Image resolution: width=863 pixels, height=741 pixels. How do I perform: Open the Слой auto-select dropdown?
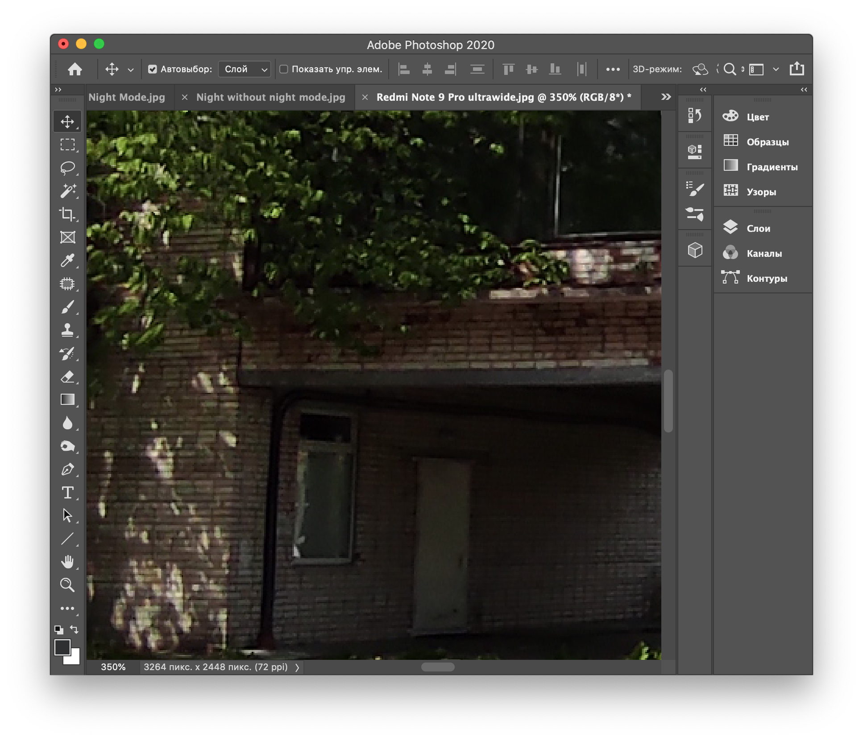(x=245, y=69)
